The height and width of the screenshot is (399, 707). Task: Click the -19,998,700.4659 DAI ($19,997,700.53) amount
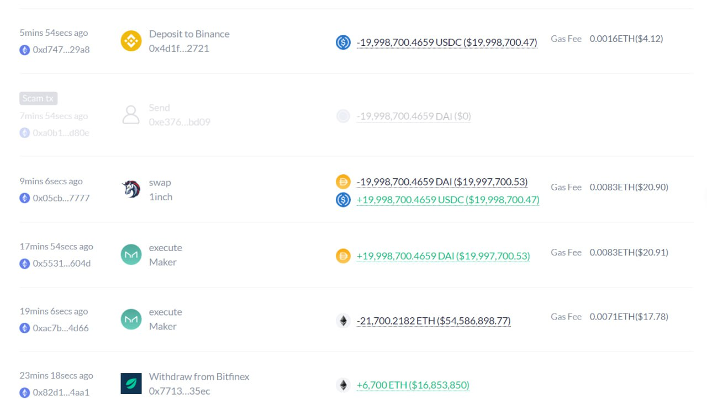442,182
